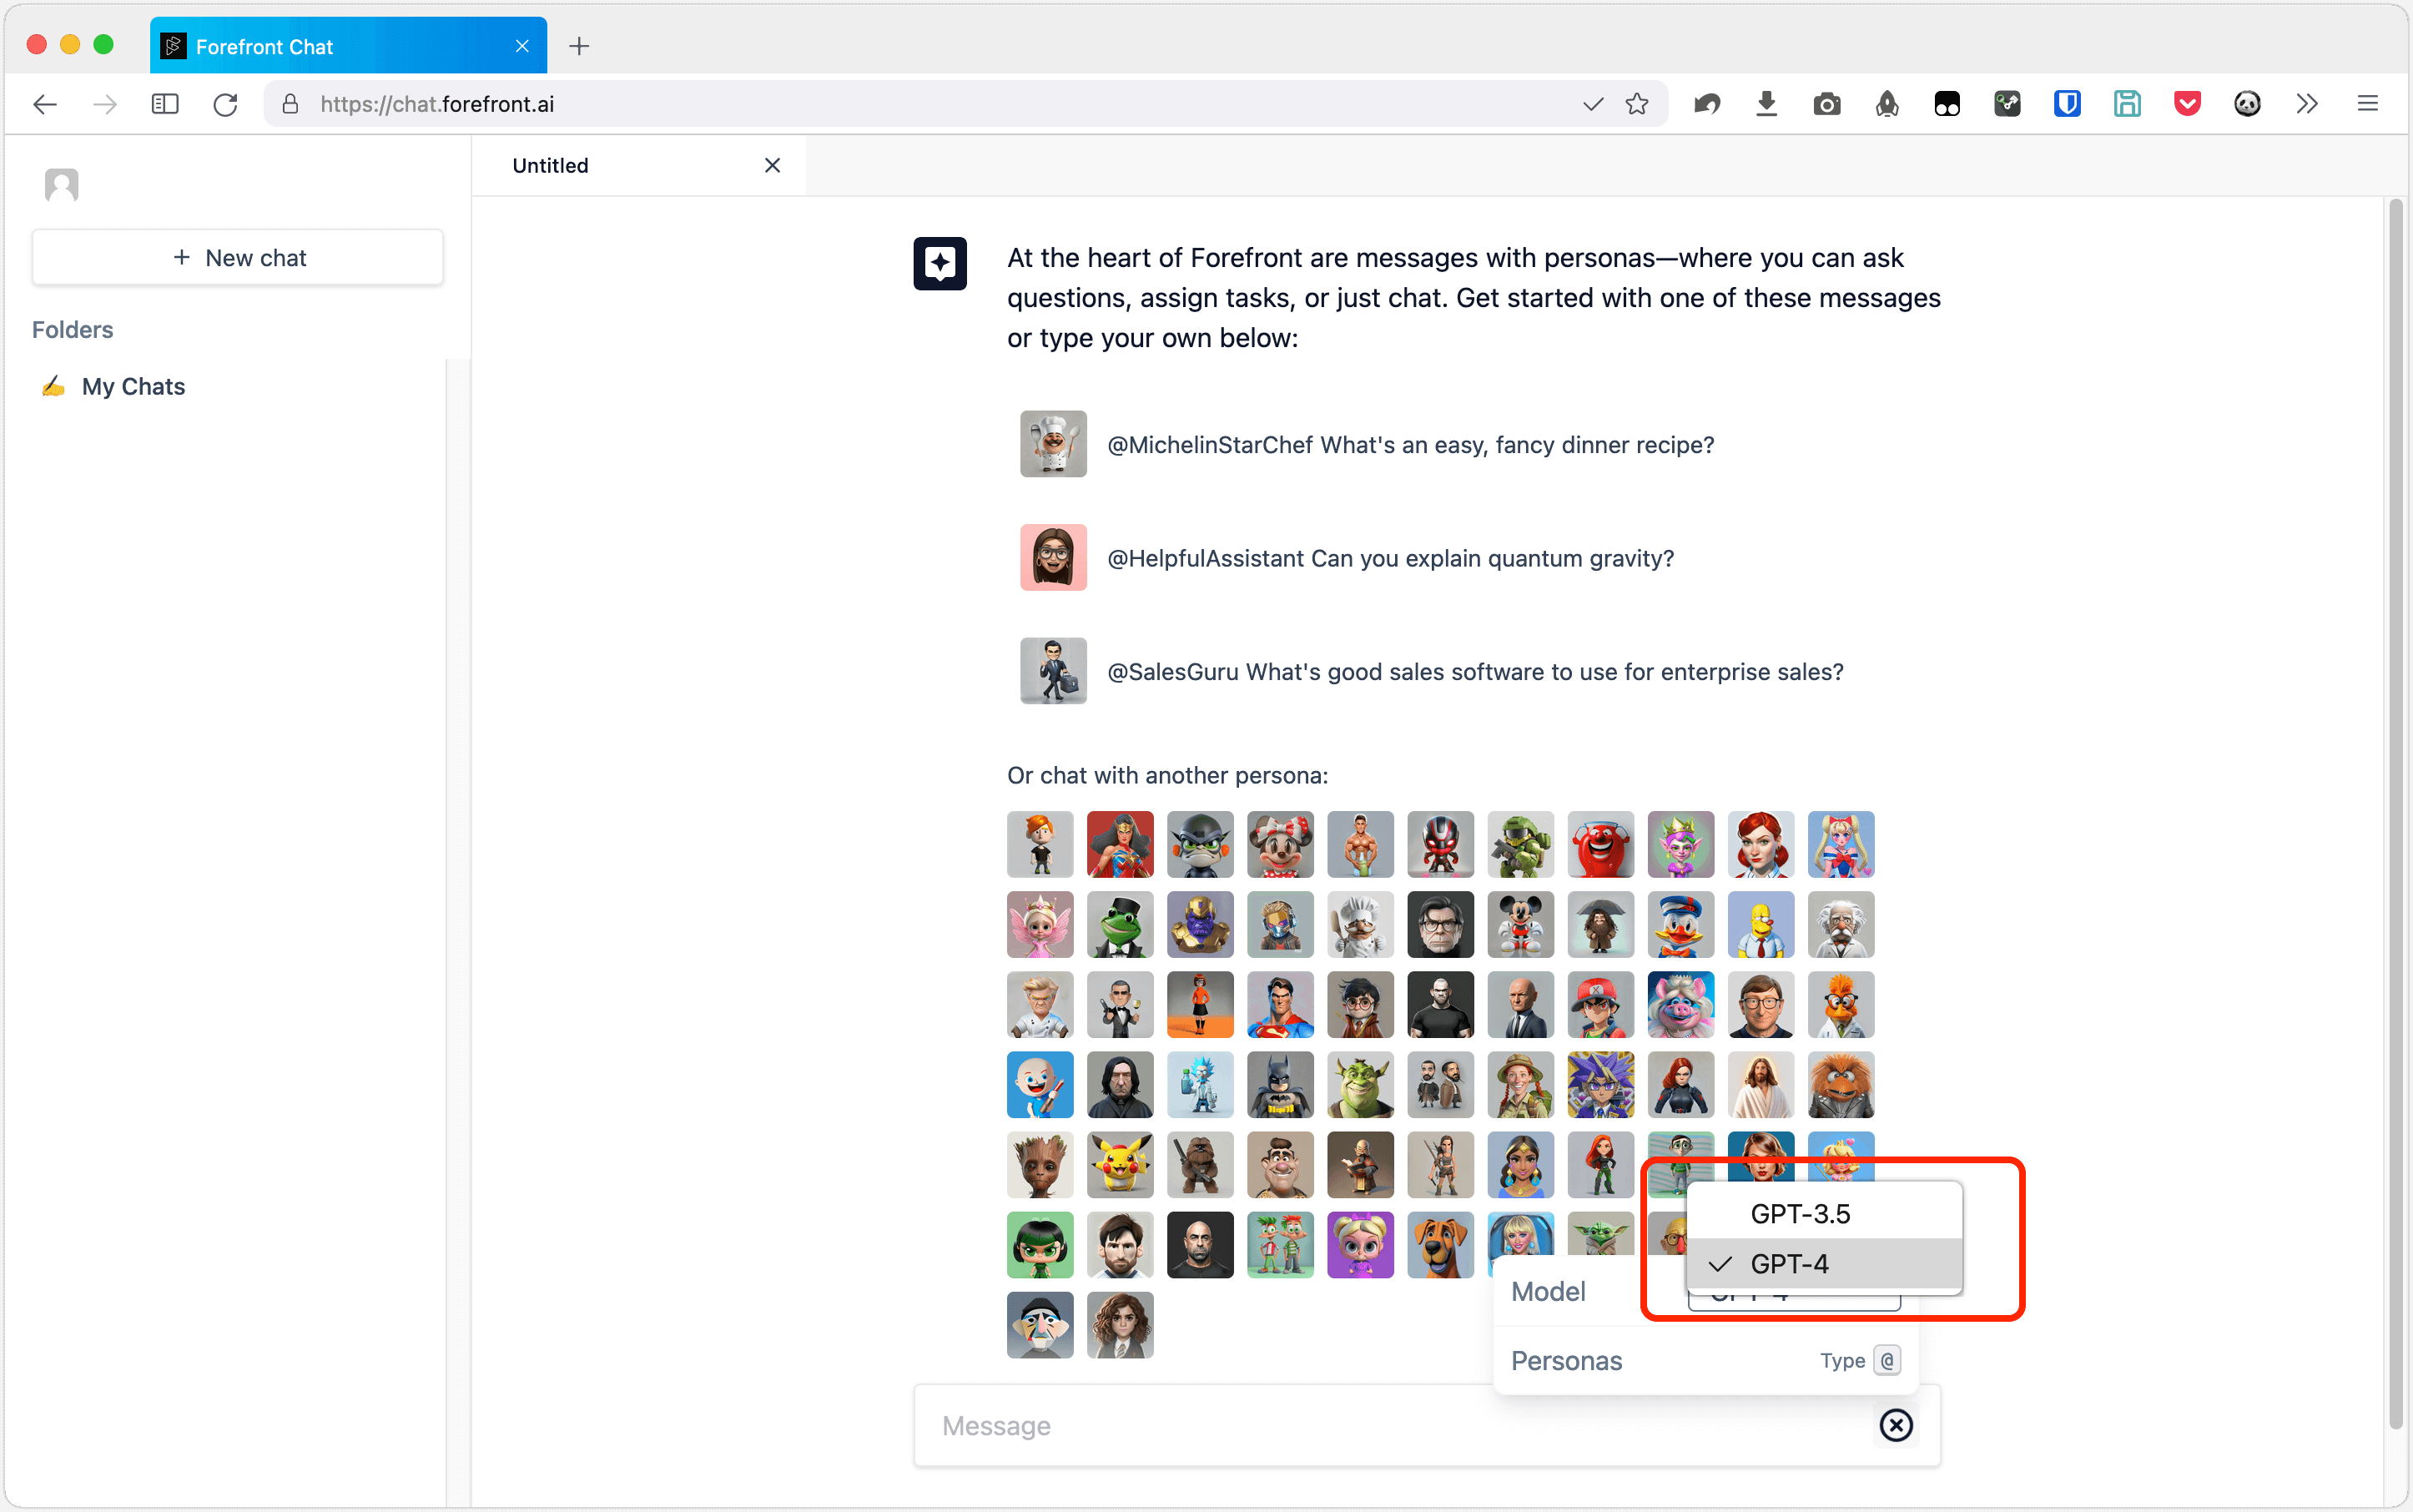This screenshot has width=2413, height=1512.
Task: Click the New chat button
Action: (238, 258)
